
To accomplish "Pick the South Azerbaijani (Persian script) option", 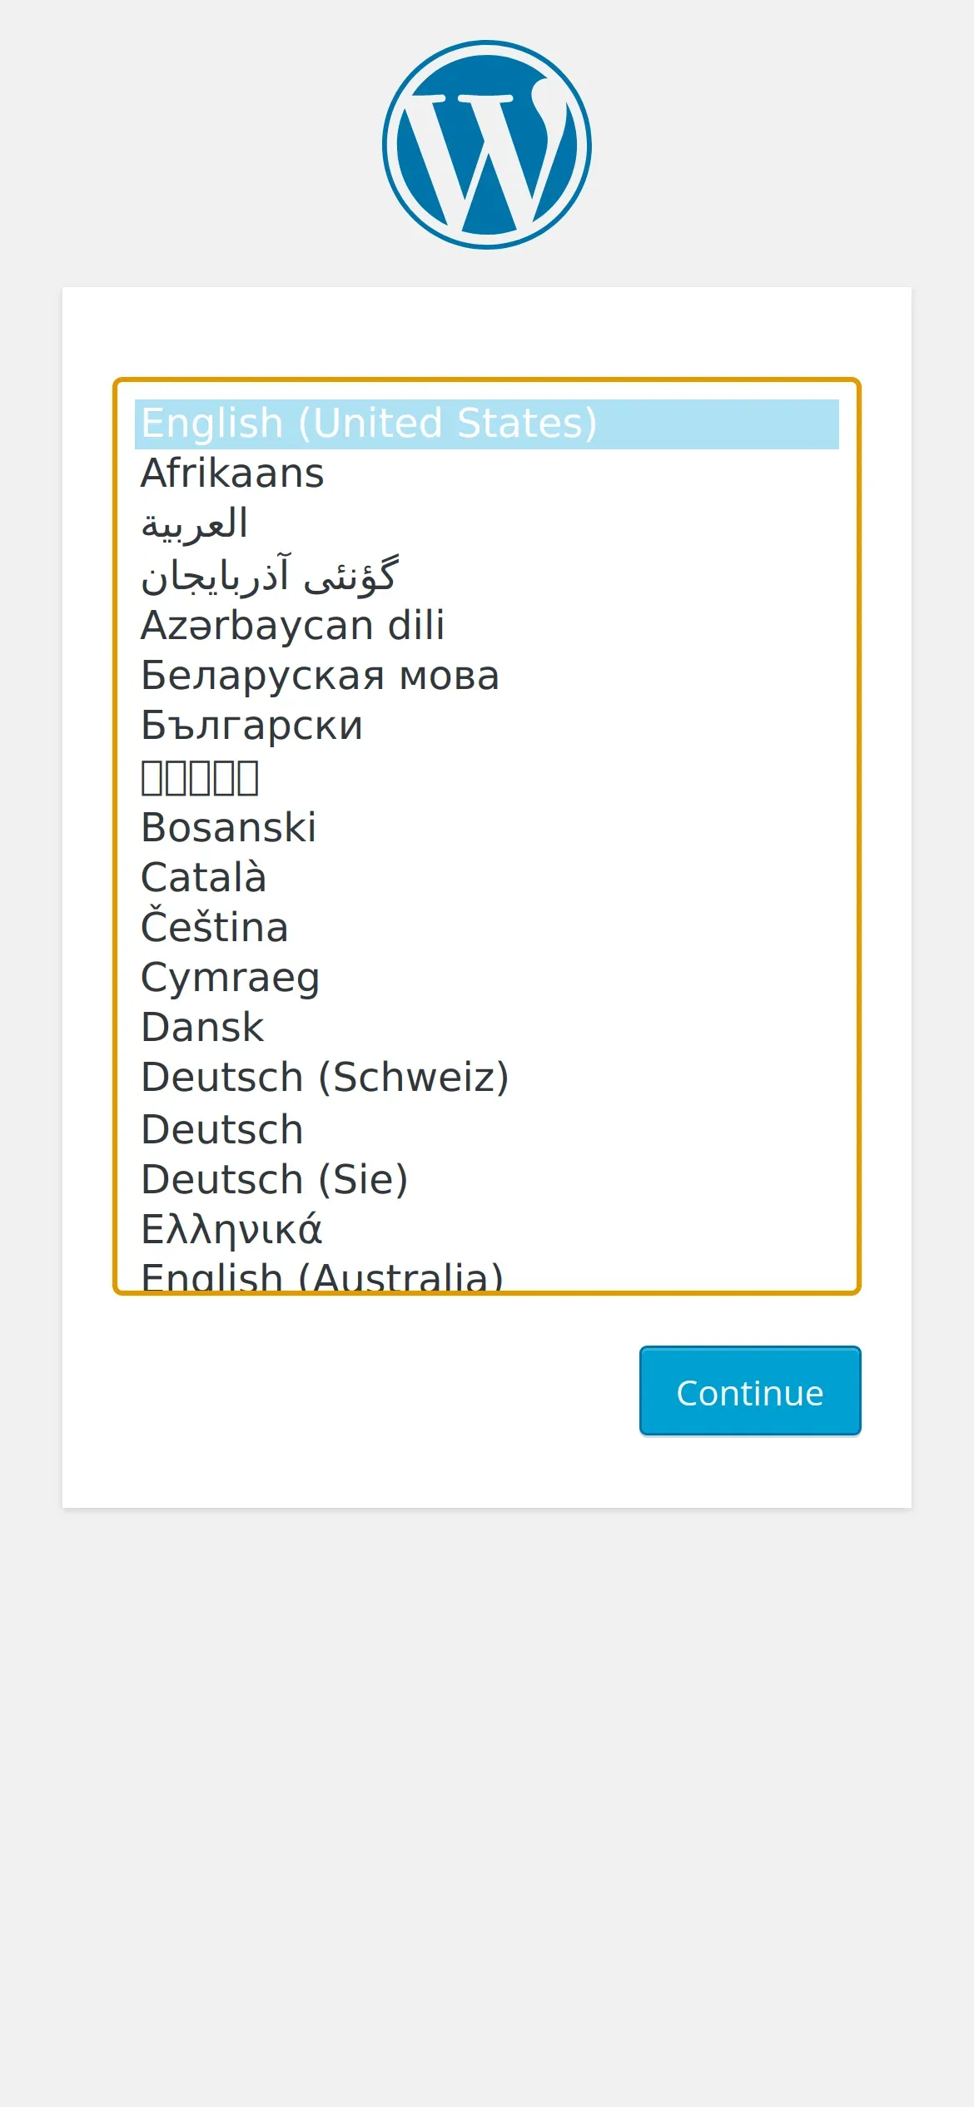I will point(270,575).
